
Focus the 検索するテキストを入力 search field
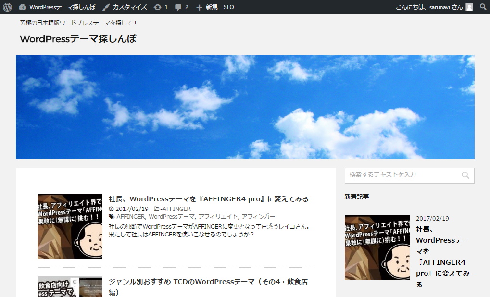pyautogui.click(x=403, y=175)
